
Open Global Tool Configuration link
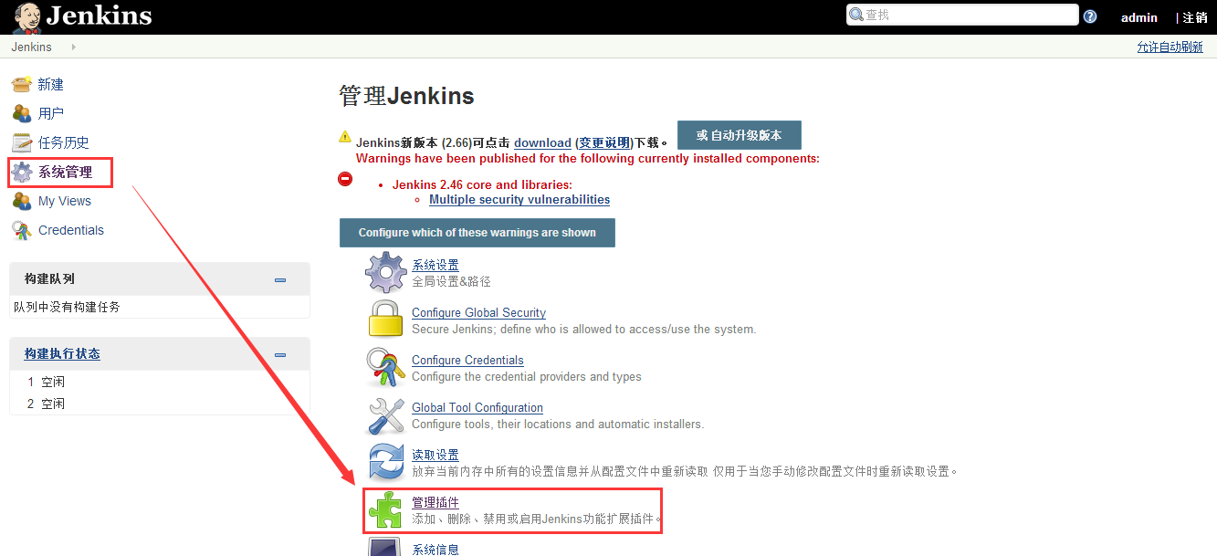coord(477,407)
